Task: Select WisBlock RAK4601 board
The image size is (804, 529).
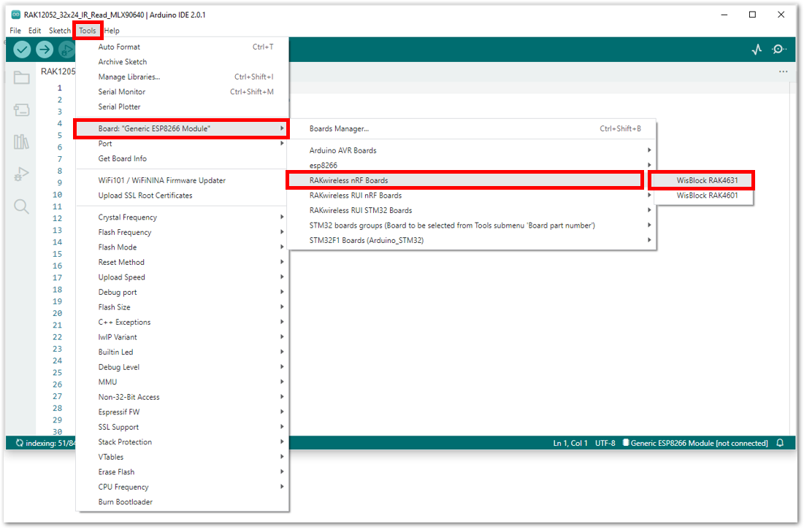Action: [704, 195]
